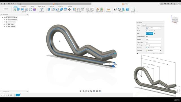The height and width of the screenshot is (102, 181).
Task: Toggle visibility eye of Sketches folder
Action: (7, 26)
